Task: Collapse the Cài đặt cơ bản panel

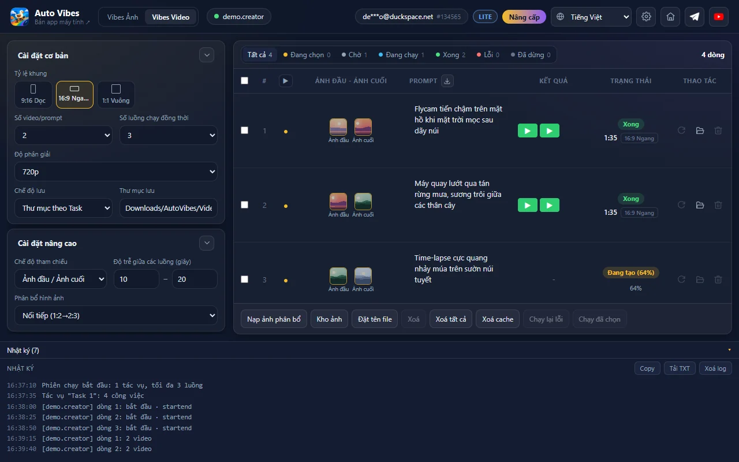Action: coord(207,55)
